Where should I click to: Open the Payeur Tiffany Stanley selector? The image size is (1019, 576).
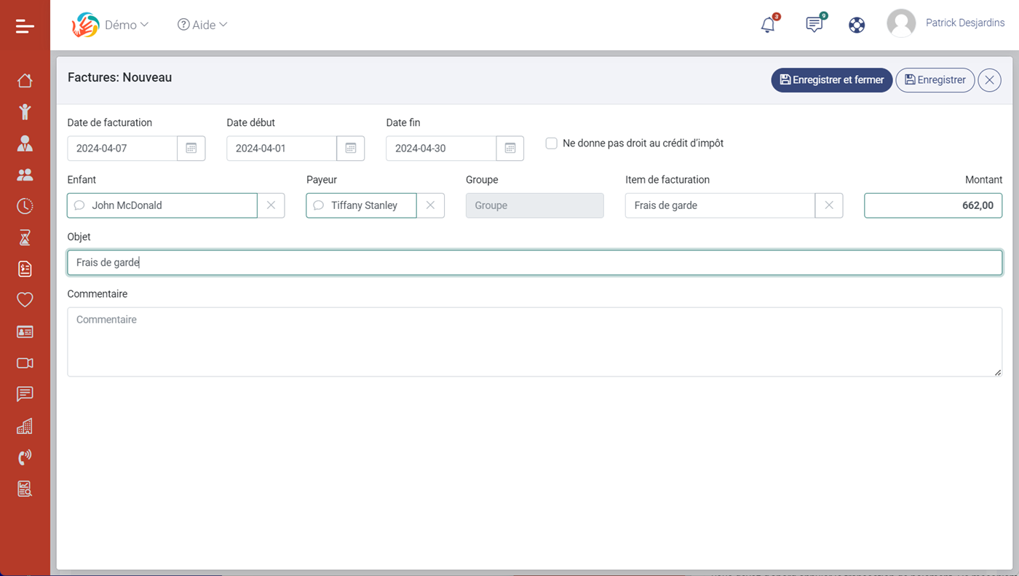coord(361,205)
